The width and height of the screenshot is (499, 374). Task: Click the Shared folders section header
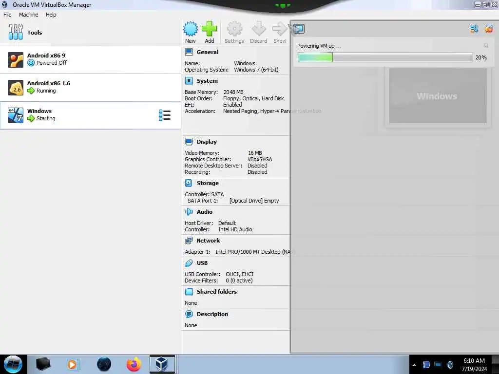pyautogui.click(x=217, y=292)
